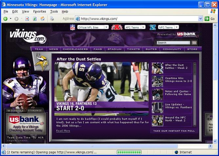Click the After the Dust Settles headline
This screenshot has width=219, height=156.
click(x=79, y=59)
